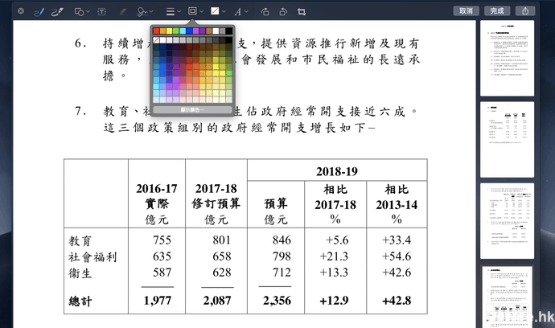The image size is (555, 328).
Task: Open the Shape Style dropdown arrow
Action: (x=179, y=12)
